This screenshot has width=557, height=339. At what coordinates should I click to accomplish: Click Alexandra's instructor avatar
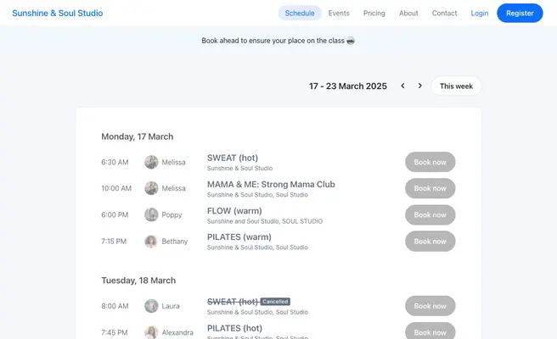tap(151, 332)
